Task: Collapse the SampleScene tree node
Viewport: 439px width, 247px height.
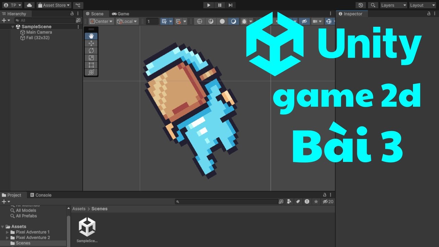Action: tap(13, 27)
